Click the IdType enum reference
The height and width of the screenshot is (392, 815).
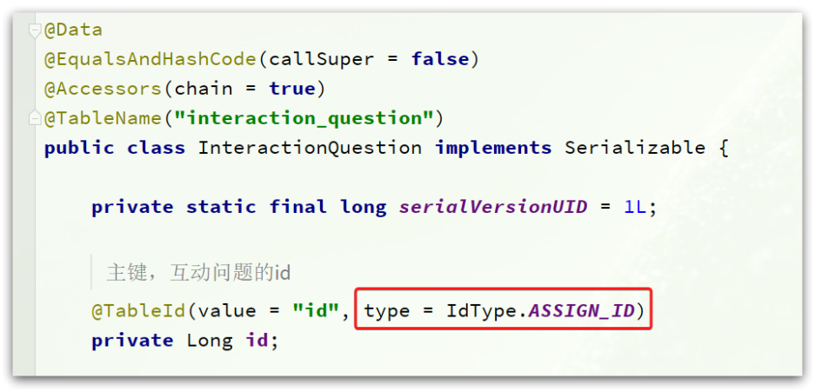point(484,311)
